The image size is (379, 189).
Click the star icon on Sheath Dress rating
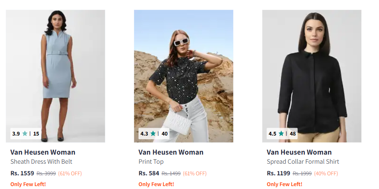coord(25,133)
